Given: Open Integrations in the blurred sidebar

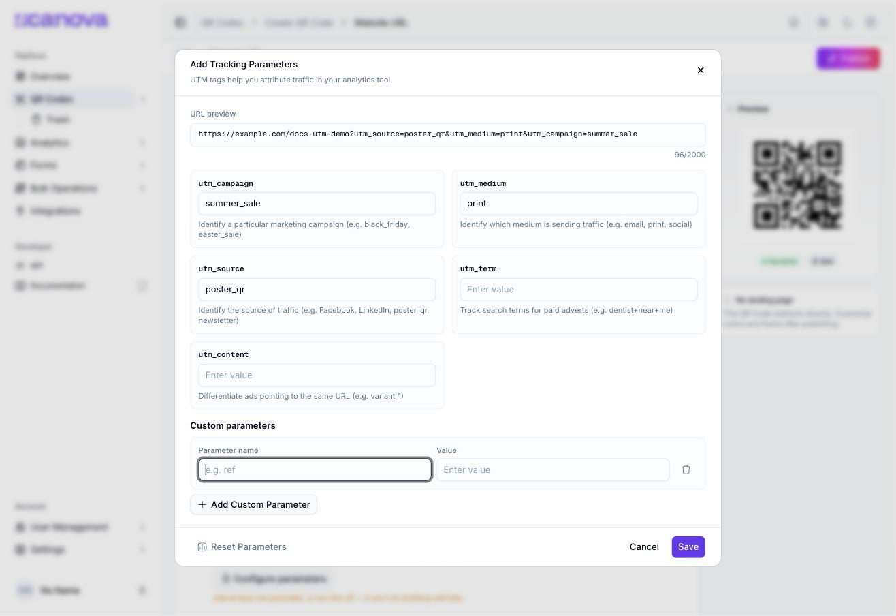Looking at the screenshot, I should (x=55, y=211).
